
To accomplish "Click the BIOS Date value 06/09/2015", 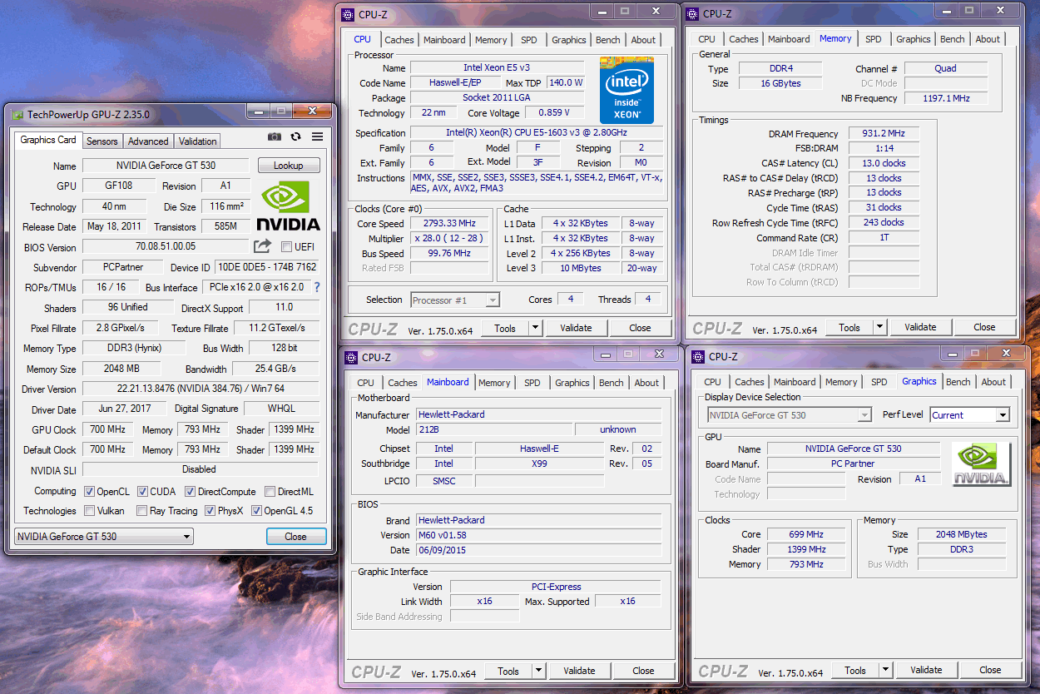I will tap(538, 550).
